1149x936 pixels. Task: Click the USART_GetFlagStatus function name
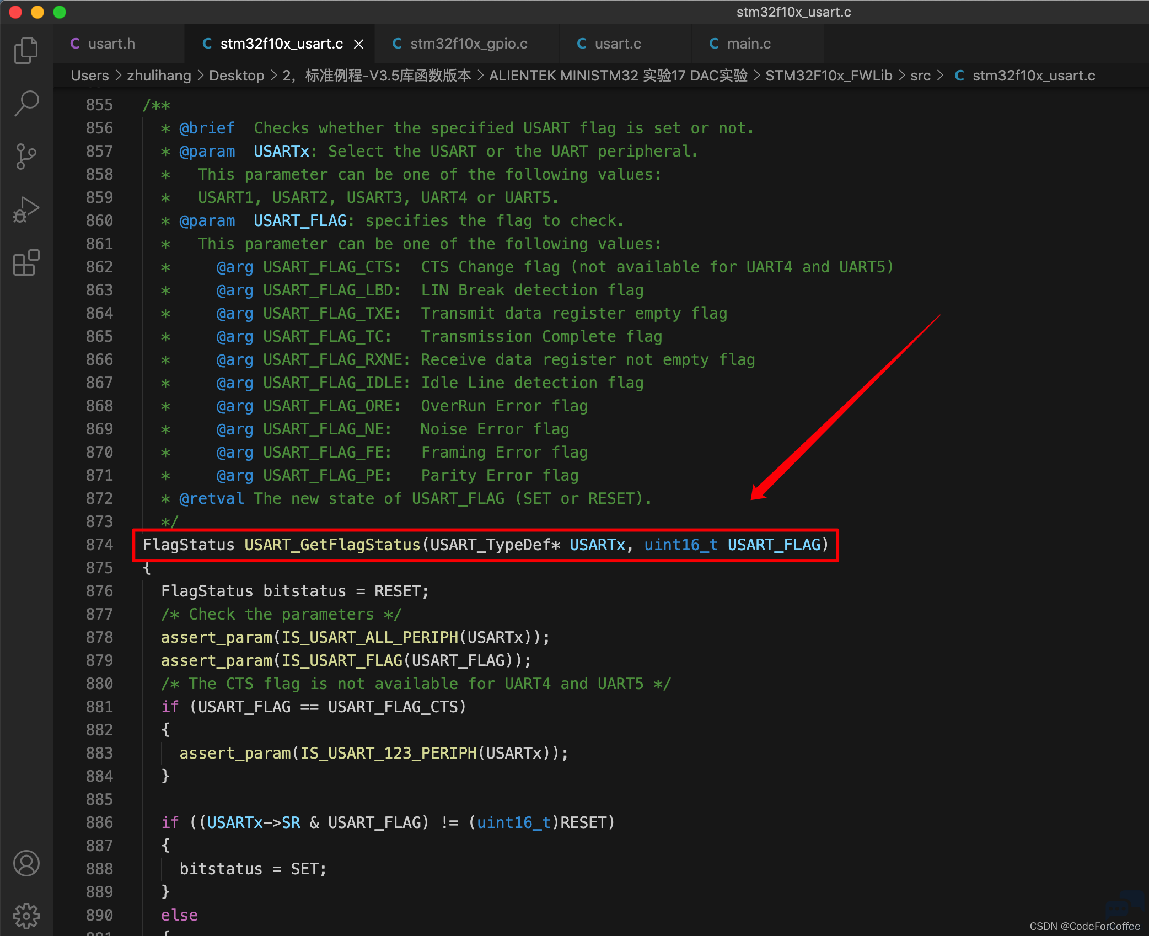tap(332, 545)
